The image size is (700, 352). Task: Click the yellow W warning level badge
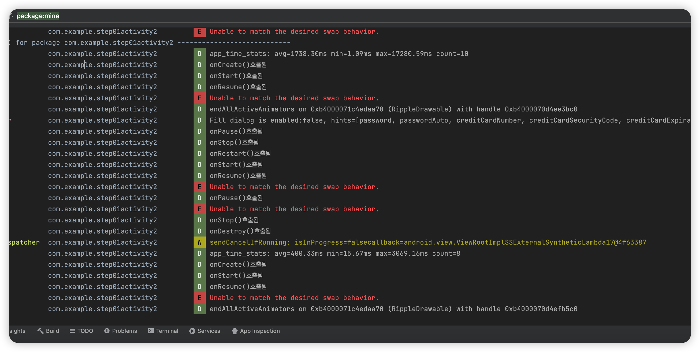tap(199, 242)
